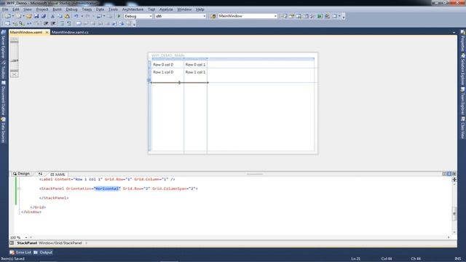The width and height of the screenshot is (466, 262).
Task: Swap the Design and XAML panes
Action: [x=40, y=174]
